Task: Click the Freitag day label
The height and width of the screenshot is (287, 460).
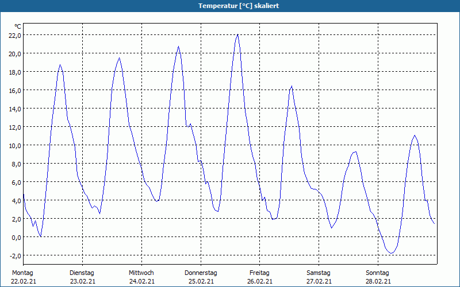Action: [260, 273]
